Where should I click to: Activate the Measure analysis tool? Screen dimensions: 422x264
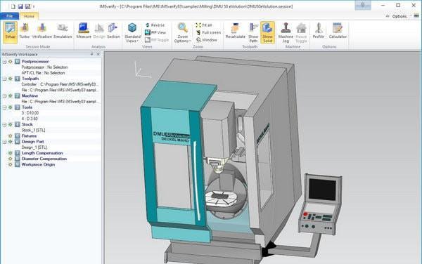(84, 31)
